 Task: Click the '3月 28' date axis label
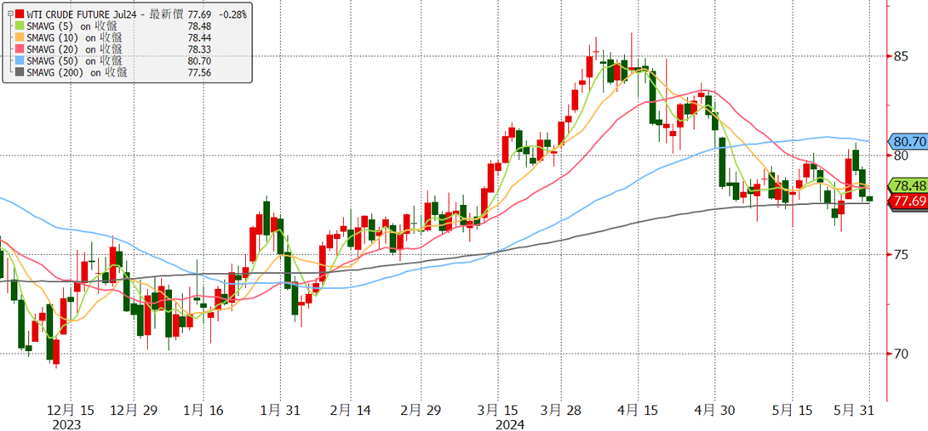coord(563,410)
